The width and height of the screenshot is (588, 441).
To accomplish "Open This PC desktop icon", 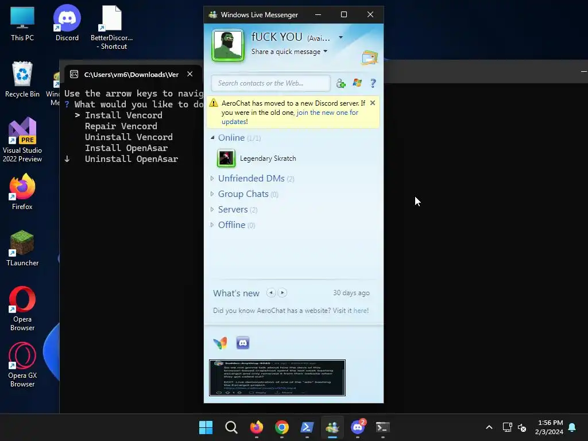I will tap(22, 24).
